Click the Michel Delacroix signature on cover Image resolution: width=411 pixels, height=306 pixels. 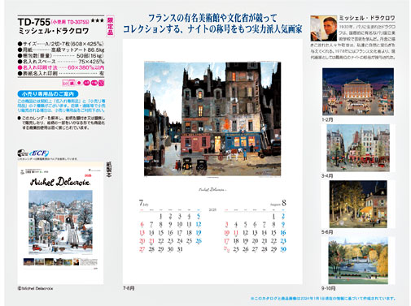click(60, 182)
